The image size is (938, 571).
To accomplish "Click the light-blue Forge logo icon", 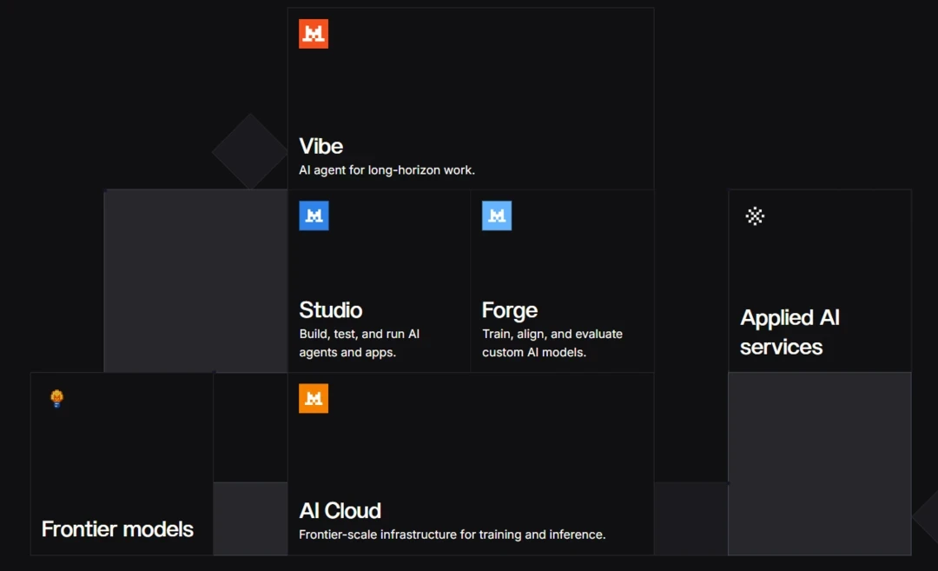I will point(497,216).
